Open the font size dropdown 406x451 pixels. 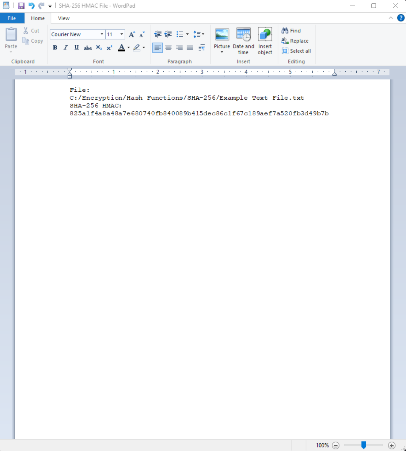click(x=121, y=34)
